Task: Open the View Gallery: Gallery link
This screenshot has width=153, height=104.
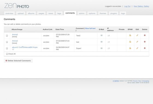Action: click(141, 6)
